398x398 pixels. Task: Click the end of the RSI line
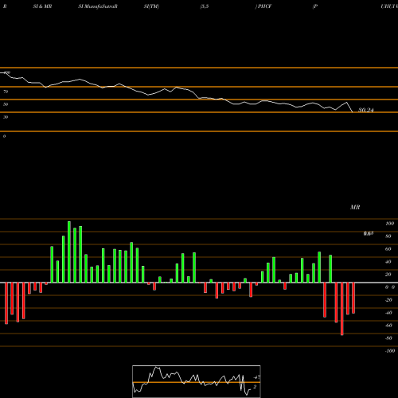point(353,112)
